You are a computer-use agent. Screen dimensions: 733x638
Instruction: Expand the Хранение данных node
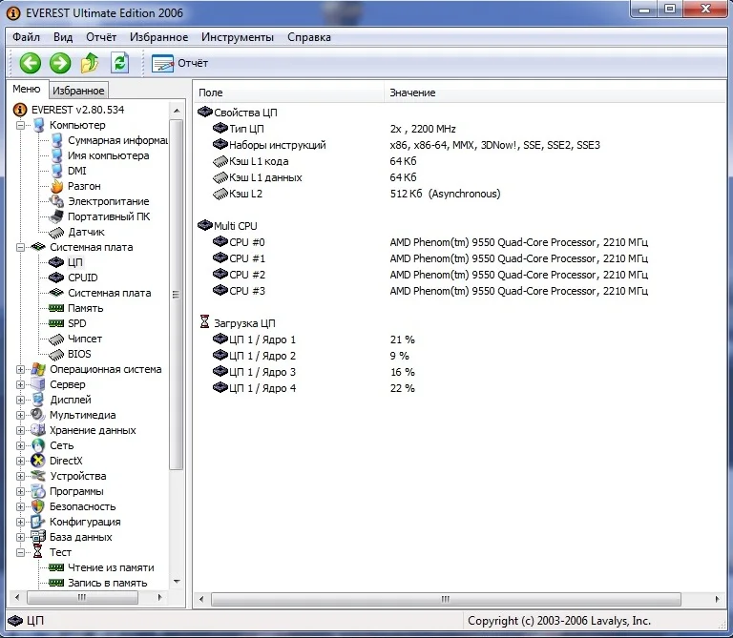coord(20,430)
